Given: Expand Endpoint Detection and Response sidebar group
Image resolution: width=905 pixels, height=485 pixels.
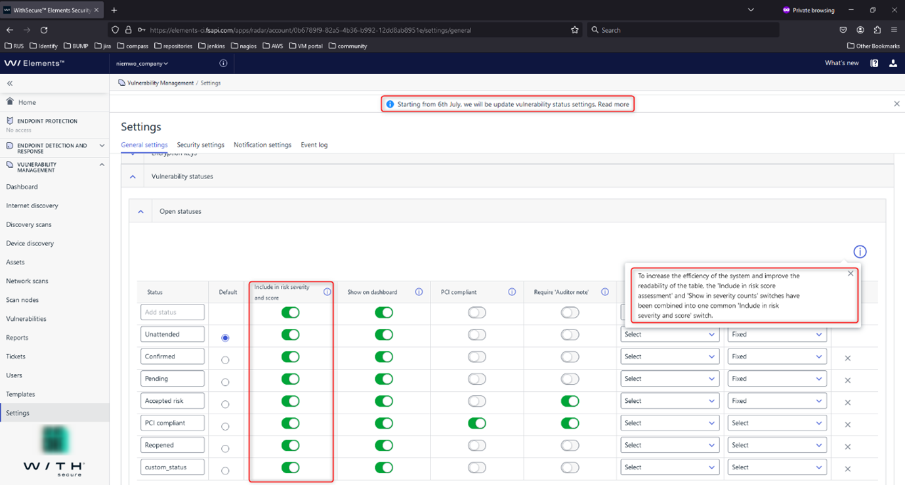Looking at the screenshot, I should 102,146.
